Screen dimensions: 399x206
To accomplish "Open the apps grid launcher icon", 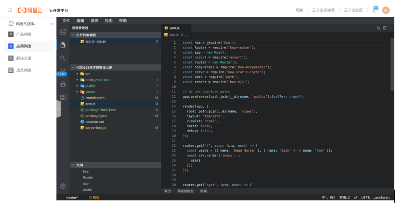I will 10,10.
